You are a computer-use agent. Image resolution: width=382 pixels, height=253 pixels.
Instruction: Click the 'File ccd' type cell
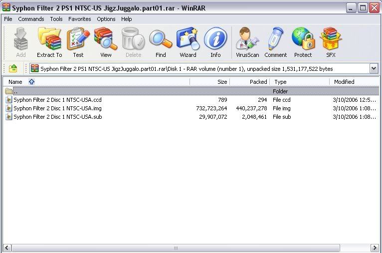(282, 100)
